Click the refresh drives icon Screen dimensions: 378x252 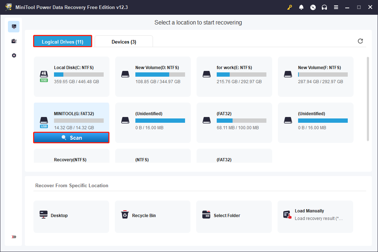click(x=360, y=41)
